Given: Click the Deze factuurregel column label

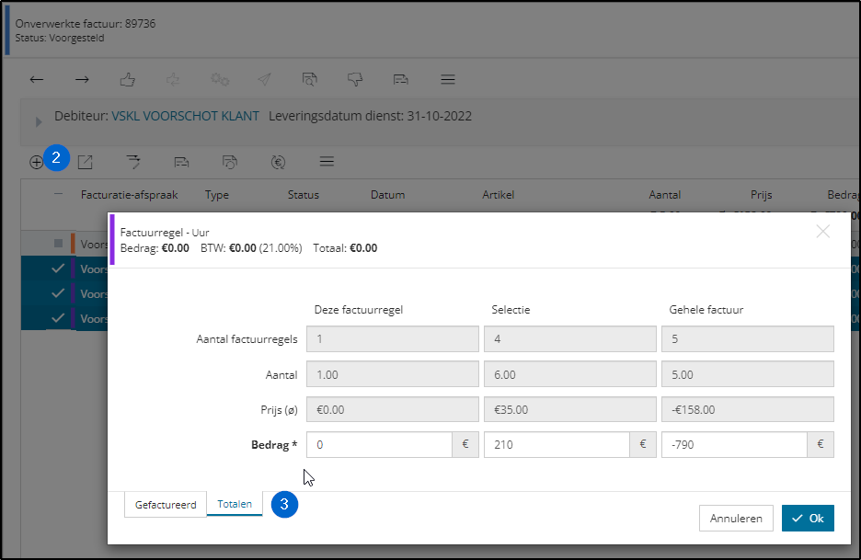Looking at the screenshot, I should (359, 310).
